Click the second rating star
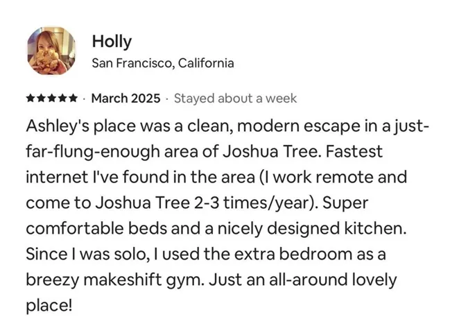 41,99
